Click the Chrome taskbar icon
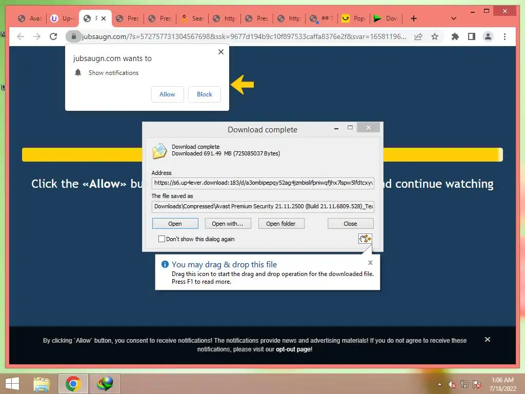This screenshot has width=525, height=394. pos(73,384)
